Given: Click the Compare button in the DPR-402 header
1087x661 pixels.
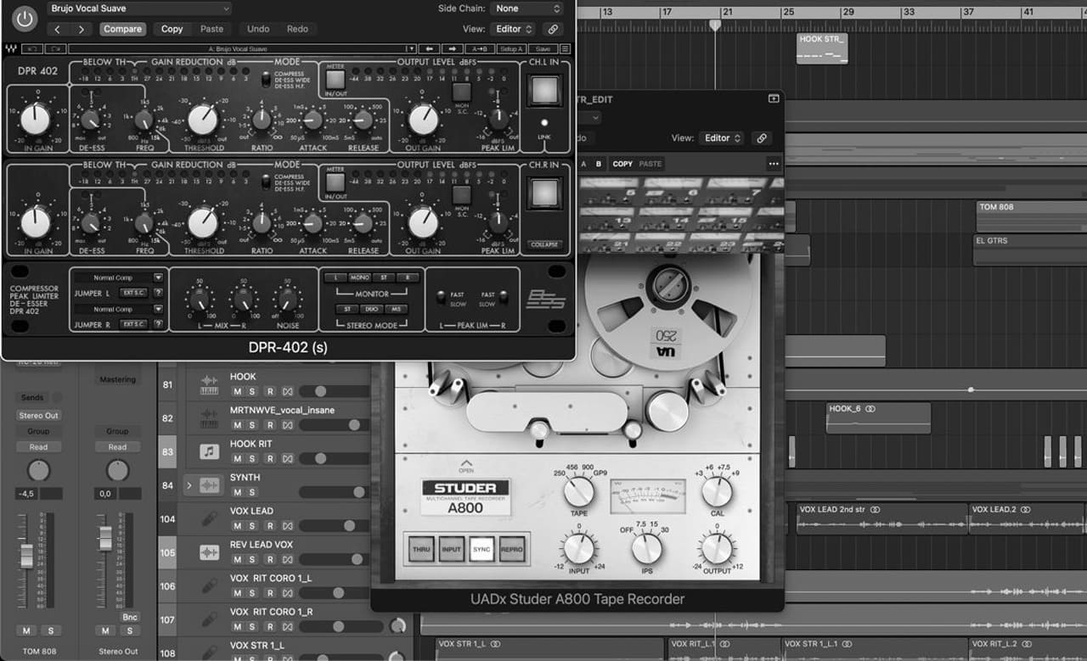Looking at the screenshot, I should (x=123, y=29).
